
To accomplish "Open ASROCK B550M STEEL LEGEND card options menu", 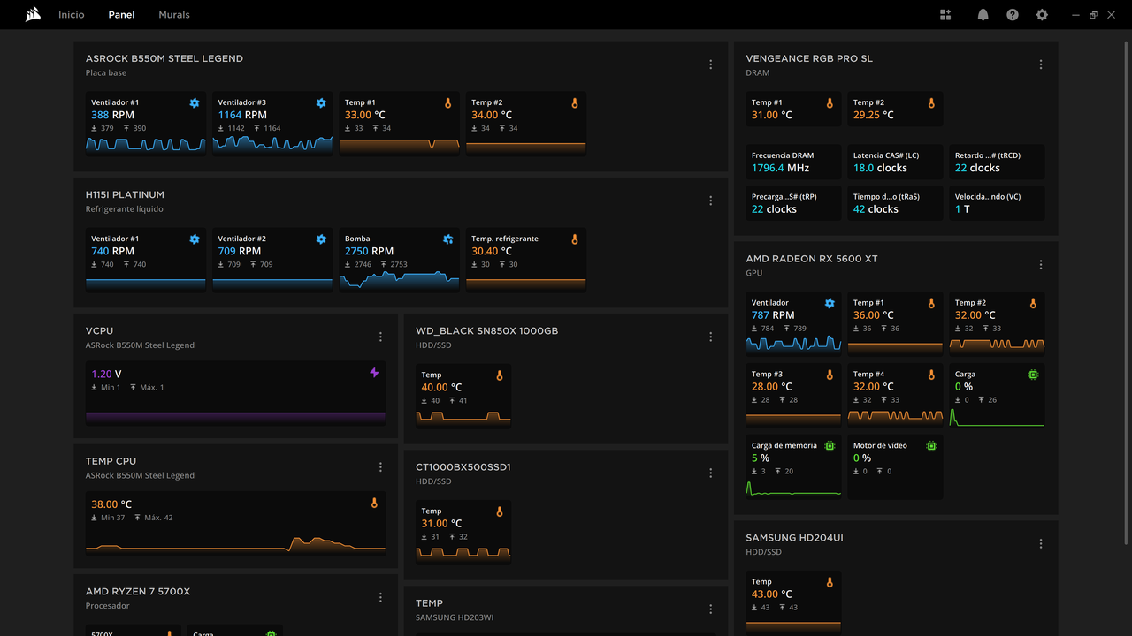I will (711, 64).
